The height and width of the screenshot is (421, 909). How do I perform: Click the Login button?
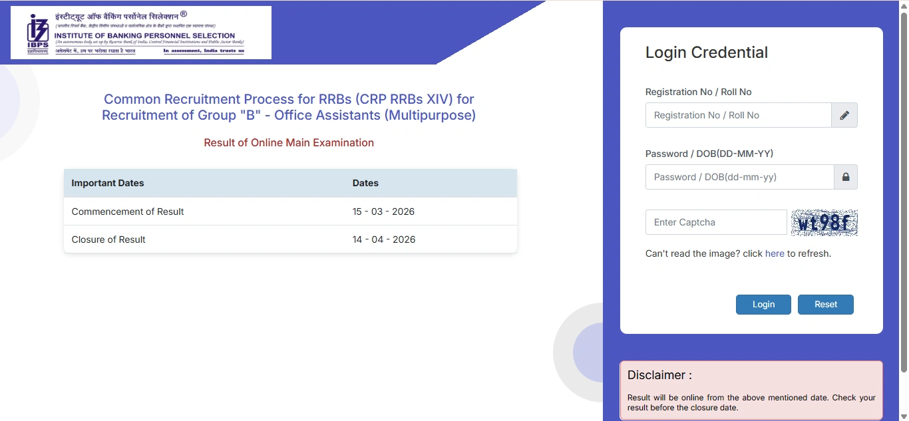[x=763, y=304]
